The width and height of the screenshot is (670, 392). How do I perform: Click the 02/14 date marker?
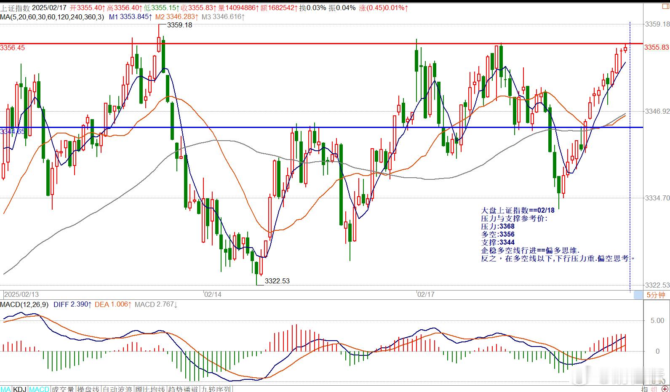pos(213,294)
